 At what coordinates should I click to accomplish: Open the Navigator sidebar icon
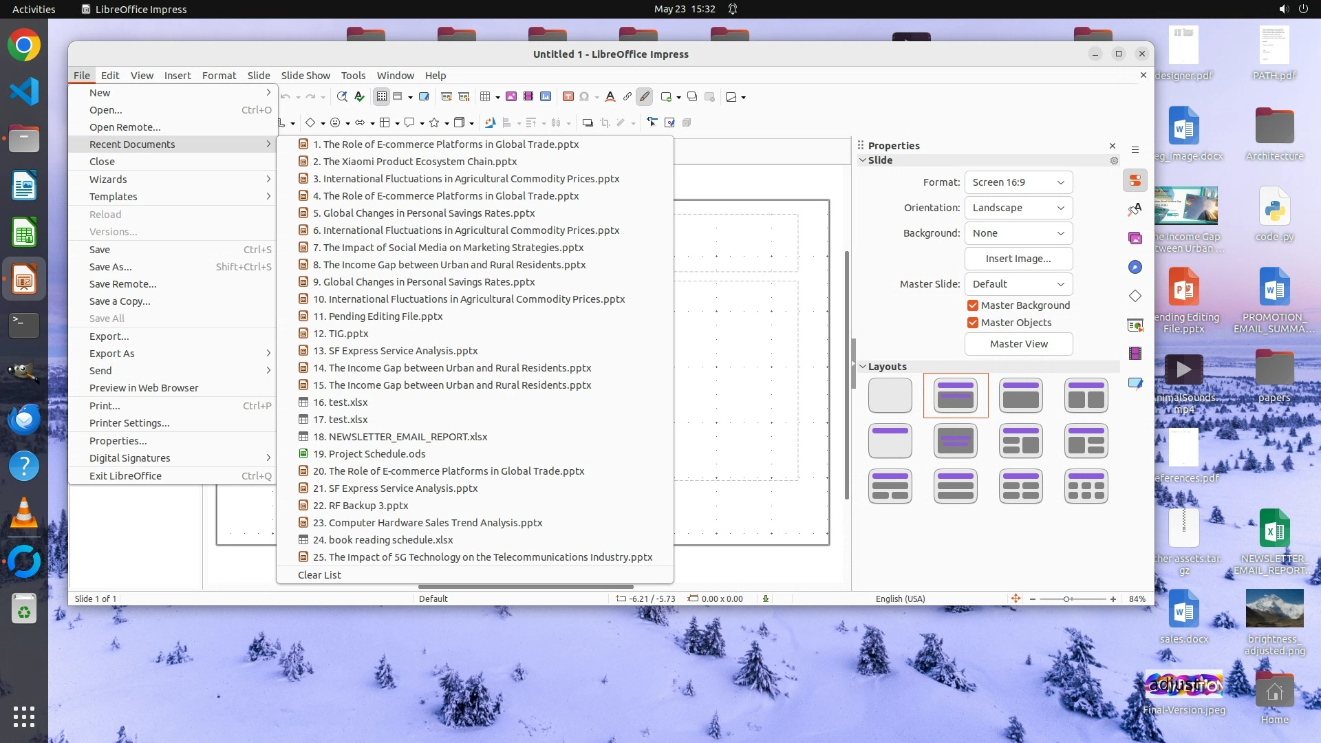tap(1135, 267)
